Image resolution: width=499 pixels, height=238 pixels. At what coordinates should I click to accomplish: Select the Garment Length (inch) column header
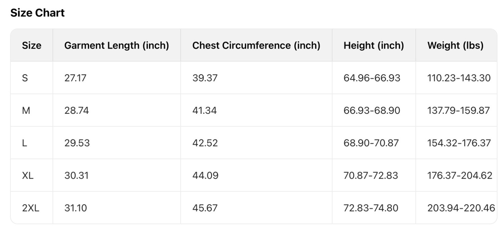116,46
